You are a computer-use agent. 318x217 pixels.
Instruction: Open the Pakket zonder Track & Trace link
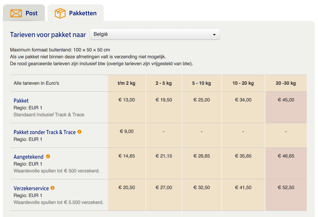point(45,132)
